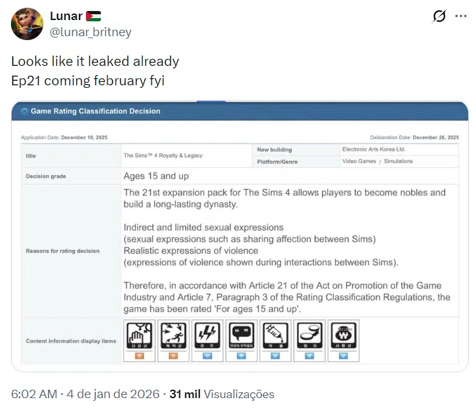Click the crime handcuffs rating icon
The height and width of the screenshot is (413, 476).
309,337
